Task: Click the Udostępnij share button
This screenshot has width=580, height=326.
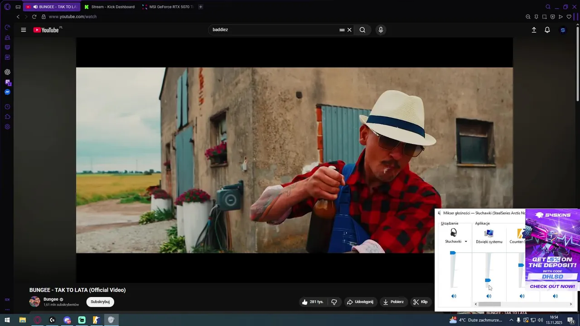Action: pyautogui.click(x=360, y=302)
